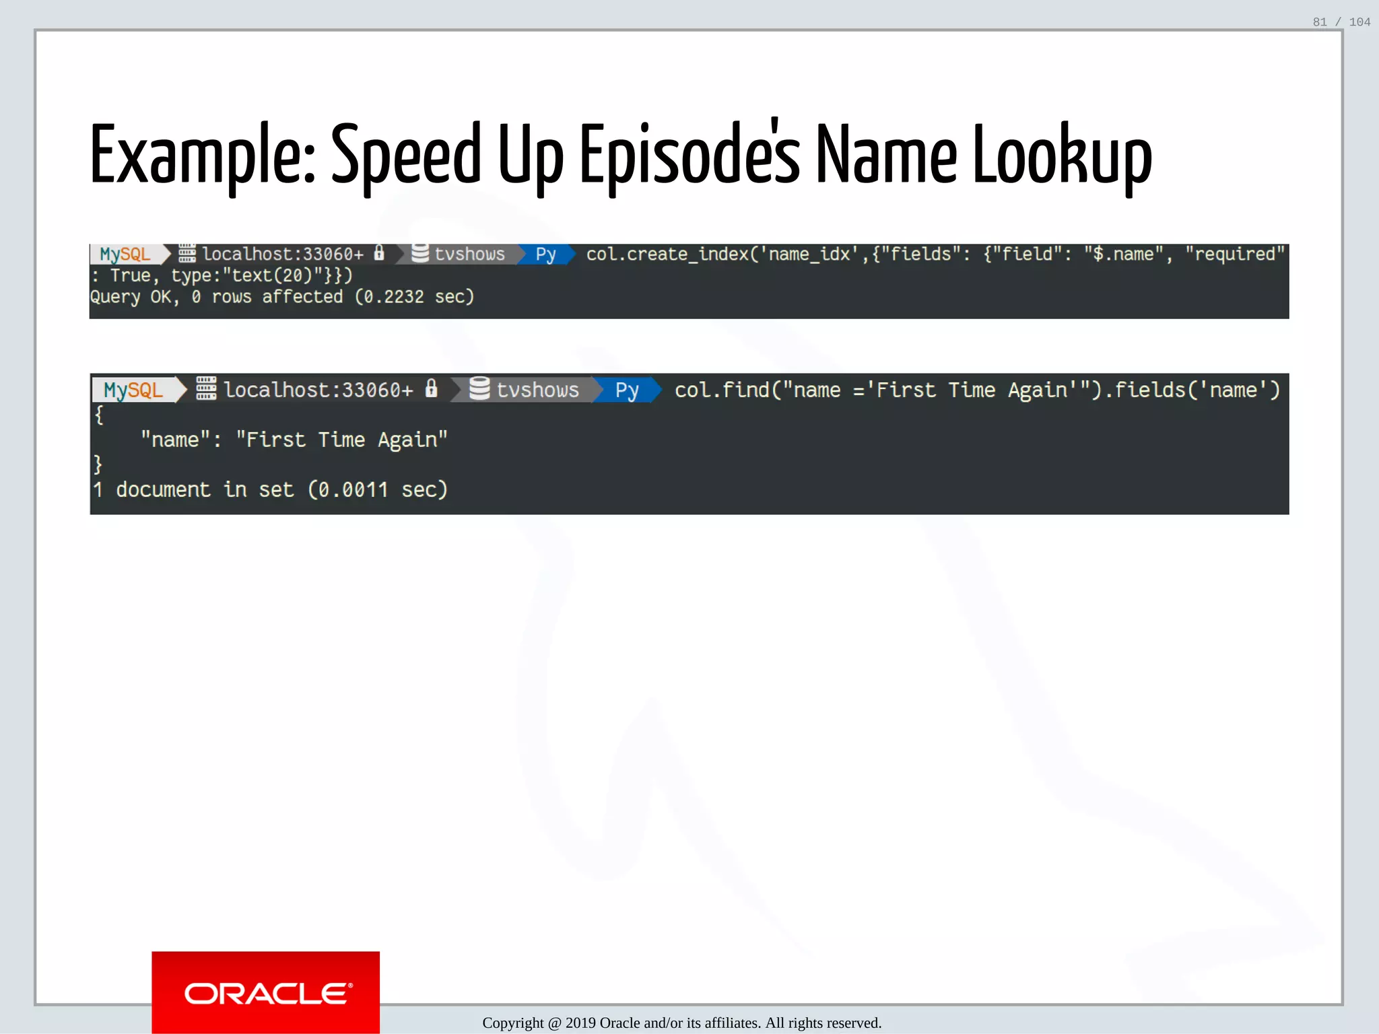Click the database icon beside first tvshows

(x=420, y=253)
